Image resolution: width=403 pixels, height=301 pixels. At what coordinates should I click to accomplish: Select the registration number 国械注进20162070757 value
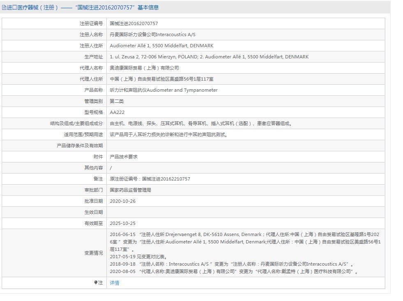point(134,23)
